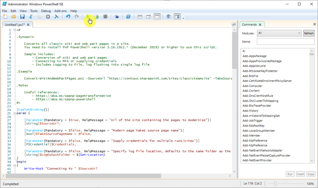Screen dimensions: 318x188
Task: Click the script editor horizontal scrollbar
Action: pyautogui.click(x=83, y=176)
